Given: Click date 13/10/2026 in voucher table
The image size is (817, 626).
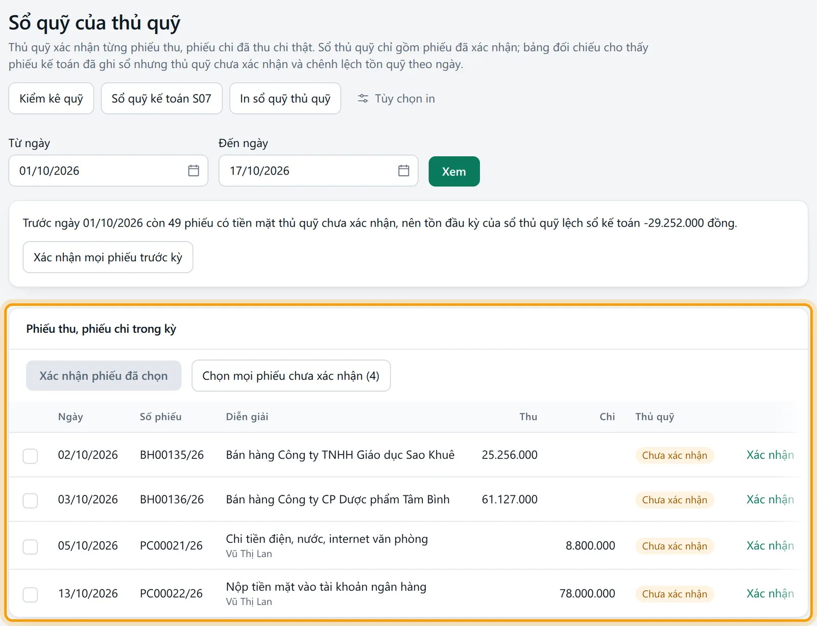Looking at the screenshot, I should click(x=88, y=593).
